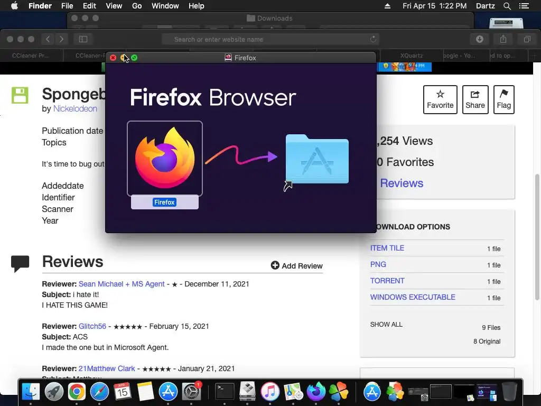Open the Reviews link in the stats box
541x406 pixels.
[x=402, y=183]
